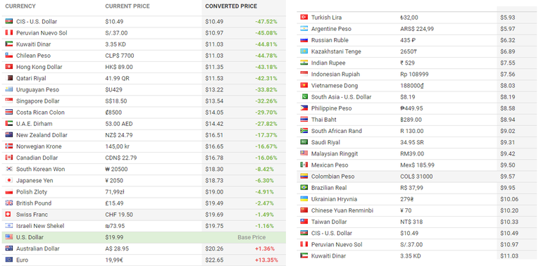Open the Australian Dollar currency link
Screen dimensions: 541x266
pos(37,248)
